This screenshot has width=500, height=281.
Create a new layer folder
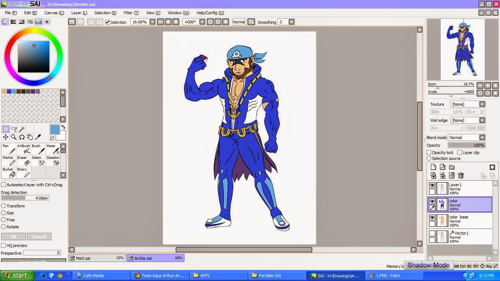[x=452, y=167]
